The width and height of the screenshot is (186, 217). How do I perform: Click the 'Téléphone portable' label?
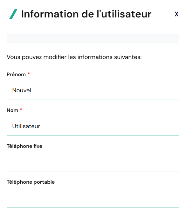(x=31, y=182)
